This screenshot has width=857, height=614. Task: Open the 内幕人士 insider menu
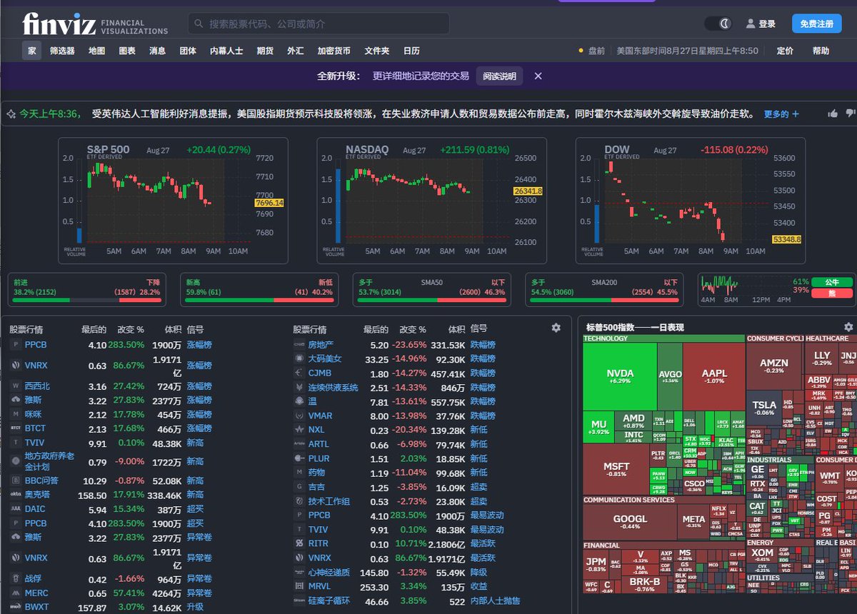[226, 51]
